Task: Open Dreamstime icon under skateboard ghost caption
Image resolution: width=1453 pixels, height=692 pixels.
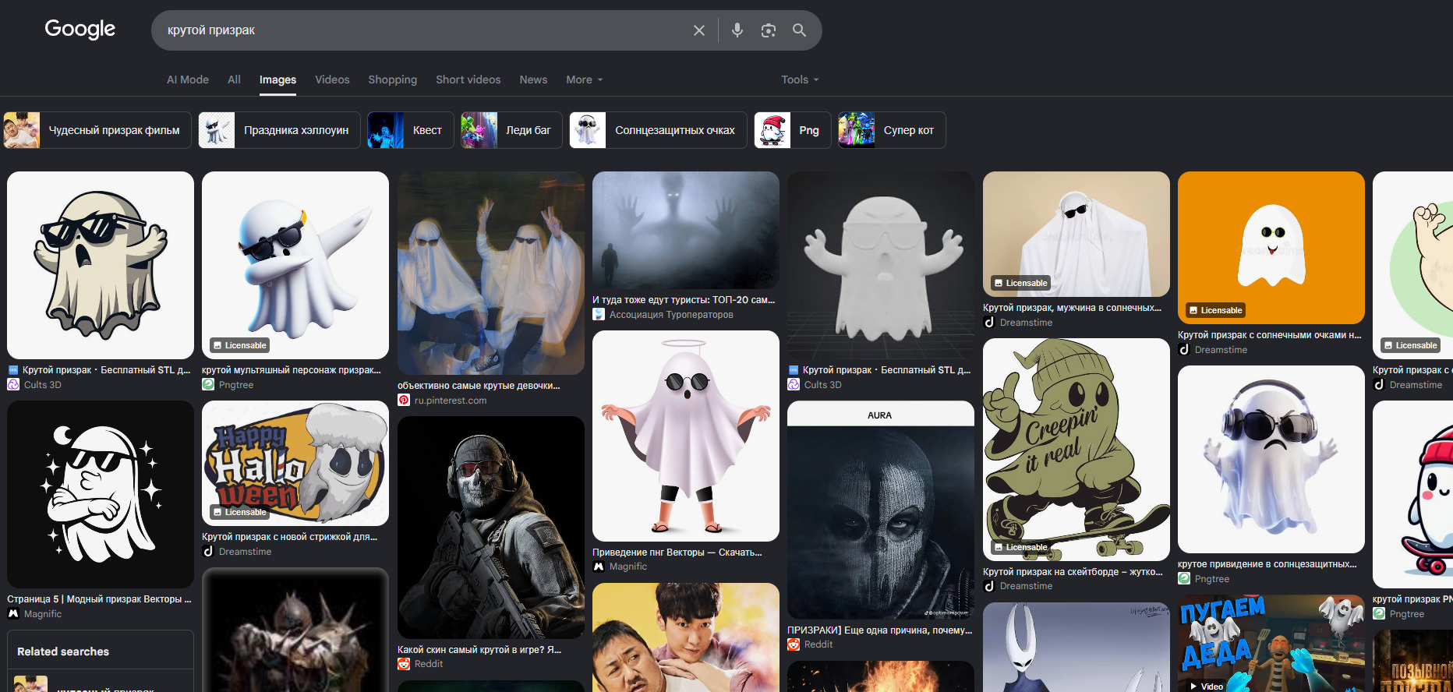Action: pyautogui.click(x=989, y=585)
